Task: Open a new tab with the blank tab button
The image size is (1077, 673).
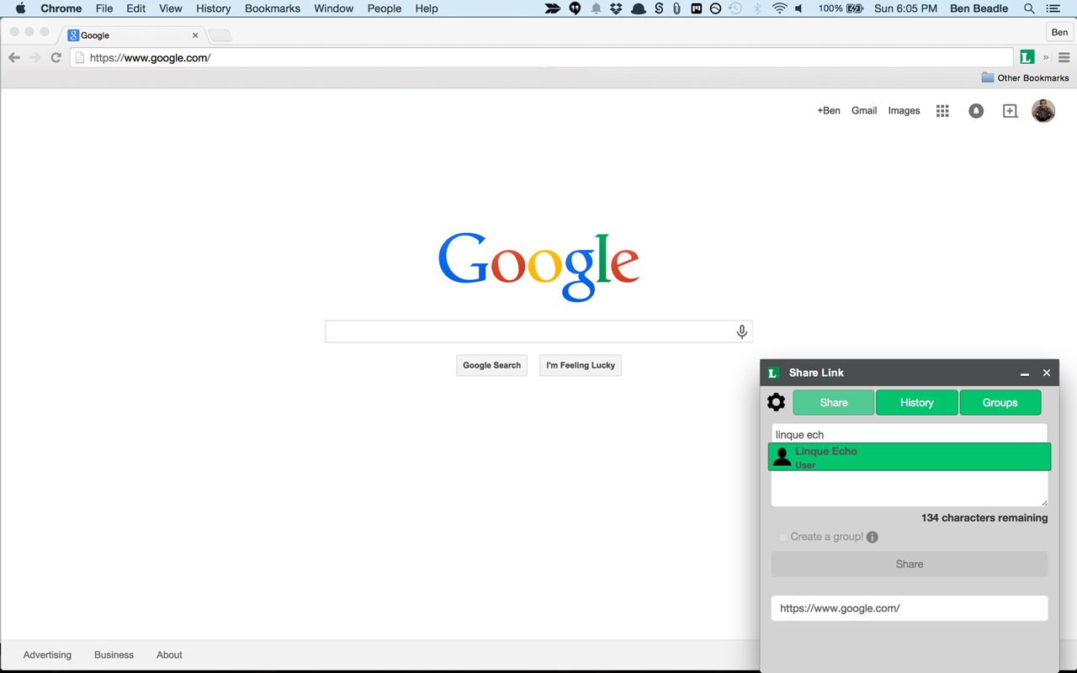Action: pyautogui.click(x=220, y=35)
